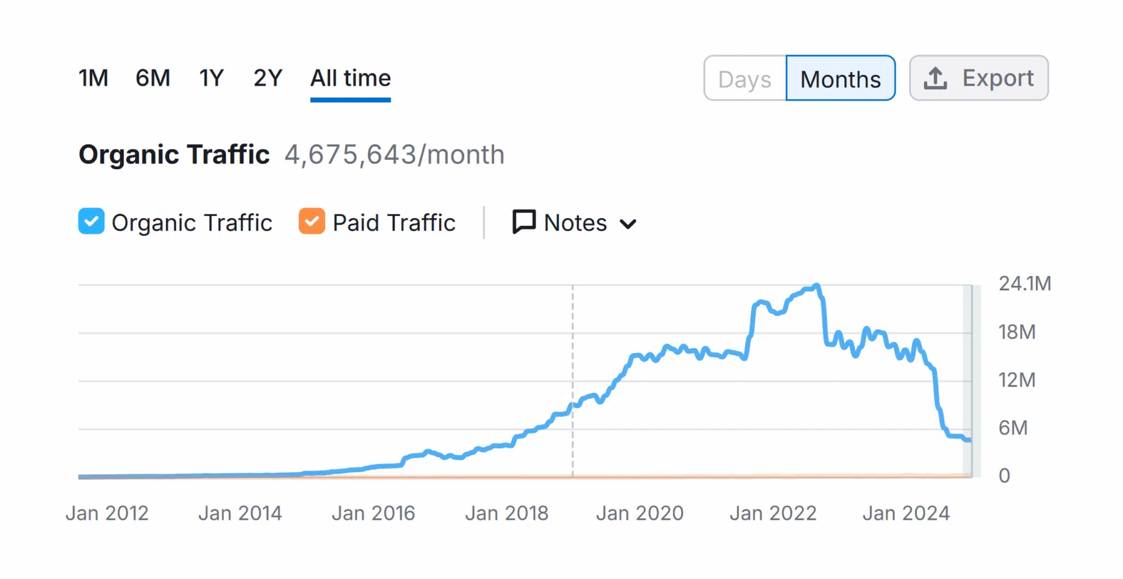The image size is (1123, 579).
Task: Click the Jan 2024 axis label
Action: (x=906, y=513)
